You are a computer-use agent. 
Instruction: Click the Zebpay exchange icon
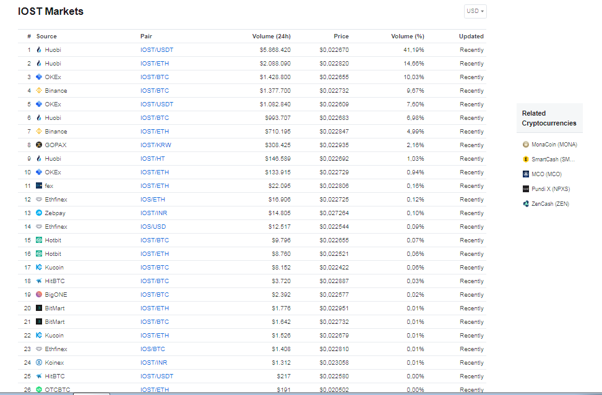pyautogui.click(x=39, y=213)
